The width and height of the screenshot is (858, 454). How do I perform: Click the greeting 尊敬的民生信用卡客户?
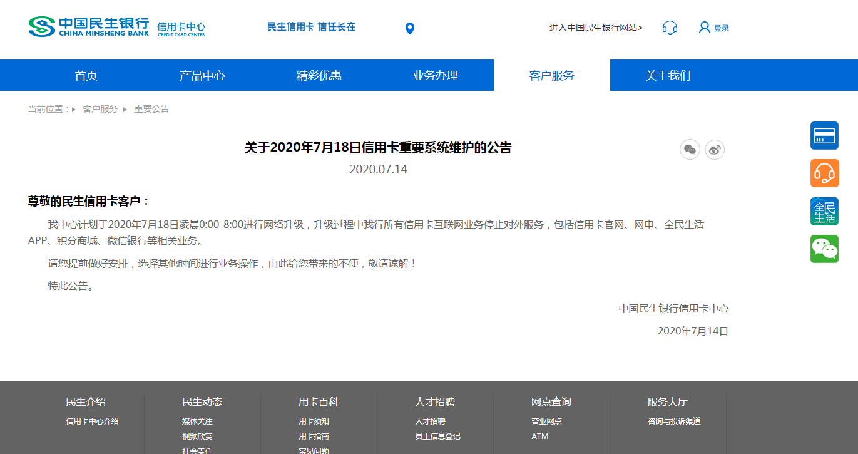pos(89,202)
